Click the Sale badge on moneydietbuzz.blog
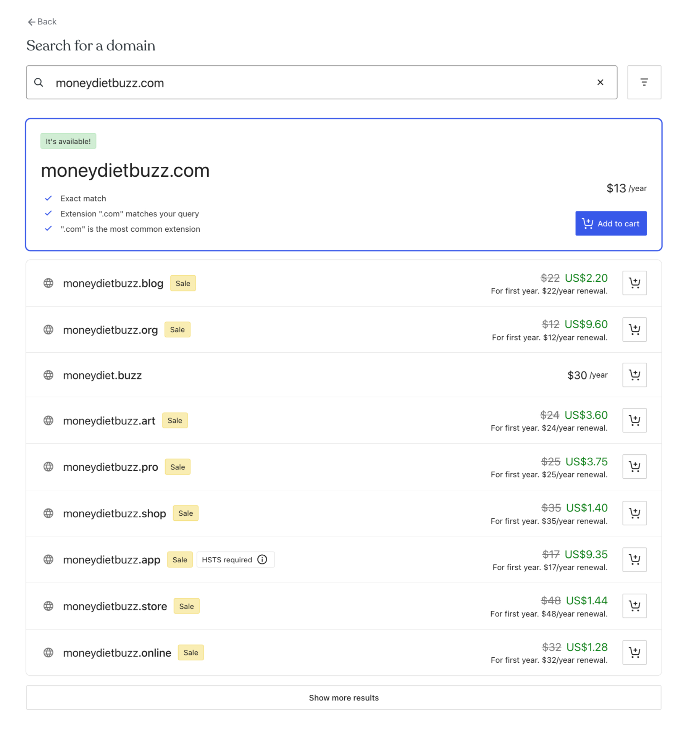This screenshot has width=686, height=736. pos(183,283)
